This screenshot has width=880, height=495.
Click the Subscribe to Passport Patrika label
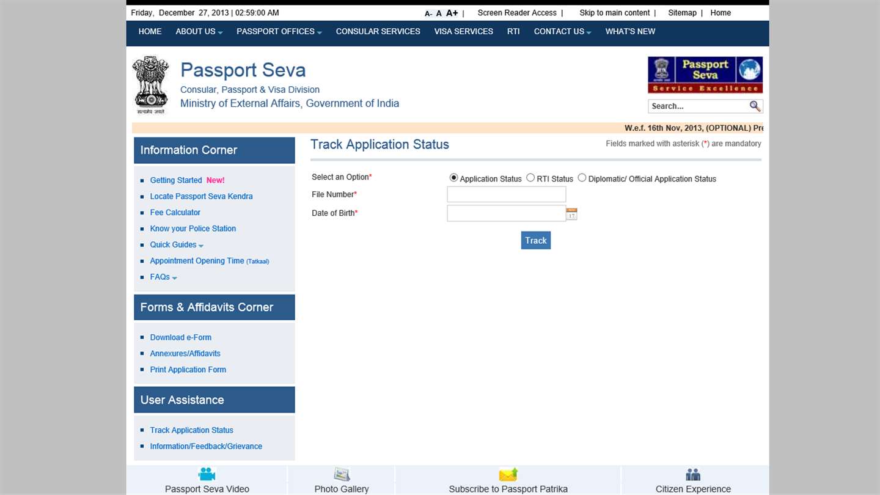click(508, 489)
